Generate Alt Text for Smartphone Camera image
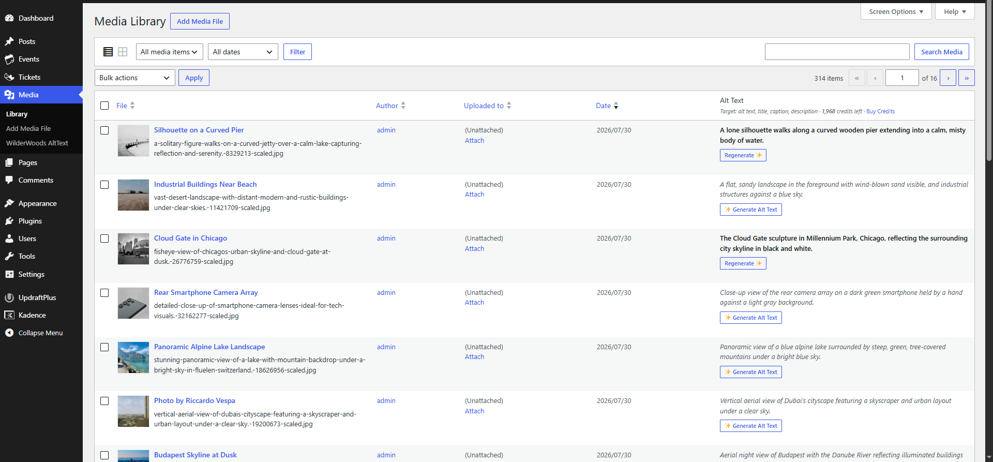Viewport: 993px width, 462px height. coord(750,318)
